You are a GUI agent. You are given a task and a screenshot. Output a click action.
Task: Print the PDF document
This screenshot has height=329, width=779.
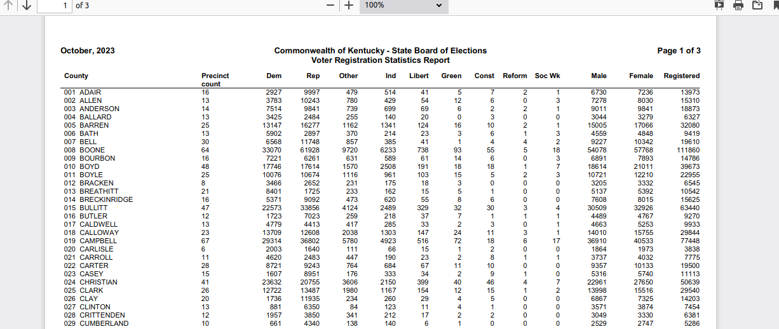coord(738,5)
